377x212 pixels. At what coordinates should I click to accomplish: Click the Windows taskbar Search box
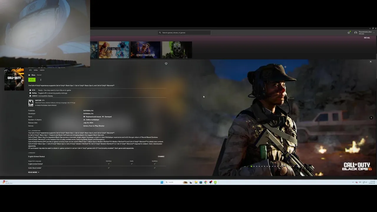coord(176,182)
